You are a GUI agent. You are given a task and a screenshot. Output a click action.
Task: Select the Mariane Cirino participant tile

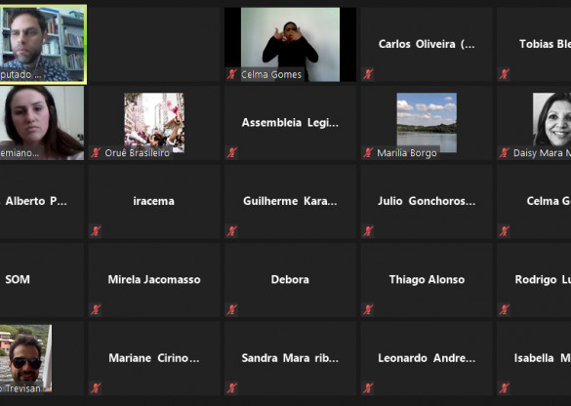coord(154,358)
